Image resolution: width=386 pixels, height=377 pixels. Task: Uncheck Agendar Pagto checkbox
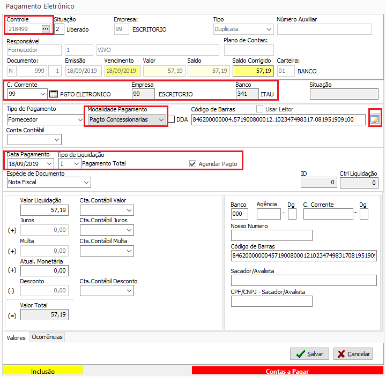pos(193,163)
